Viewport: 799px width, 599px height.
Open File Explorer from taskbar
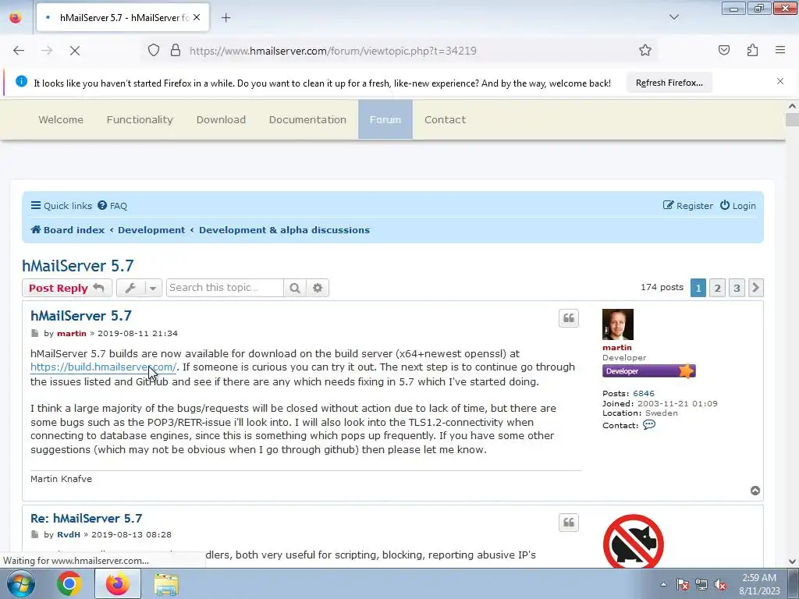click(x=166, y=583)
